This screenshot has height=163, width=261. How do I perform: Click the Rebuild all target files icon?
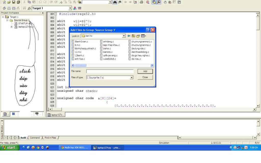(x=14, y=8)
